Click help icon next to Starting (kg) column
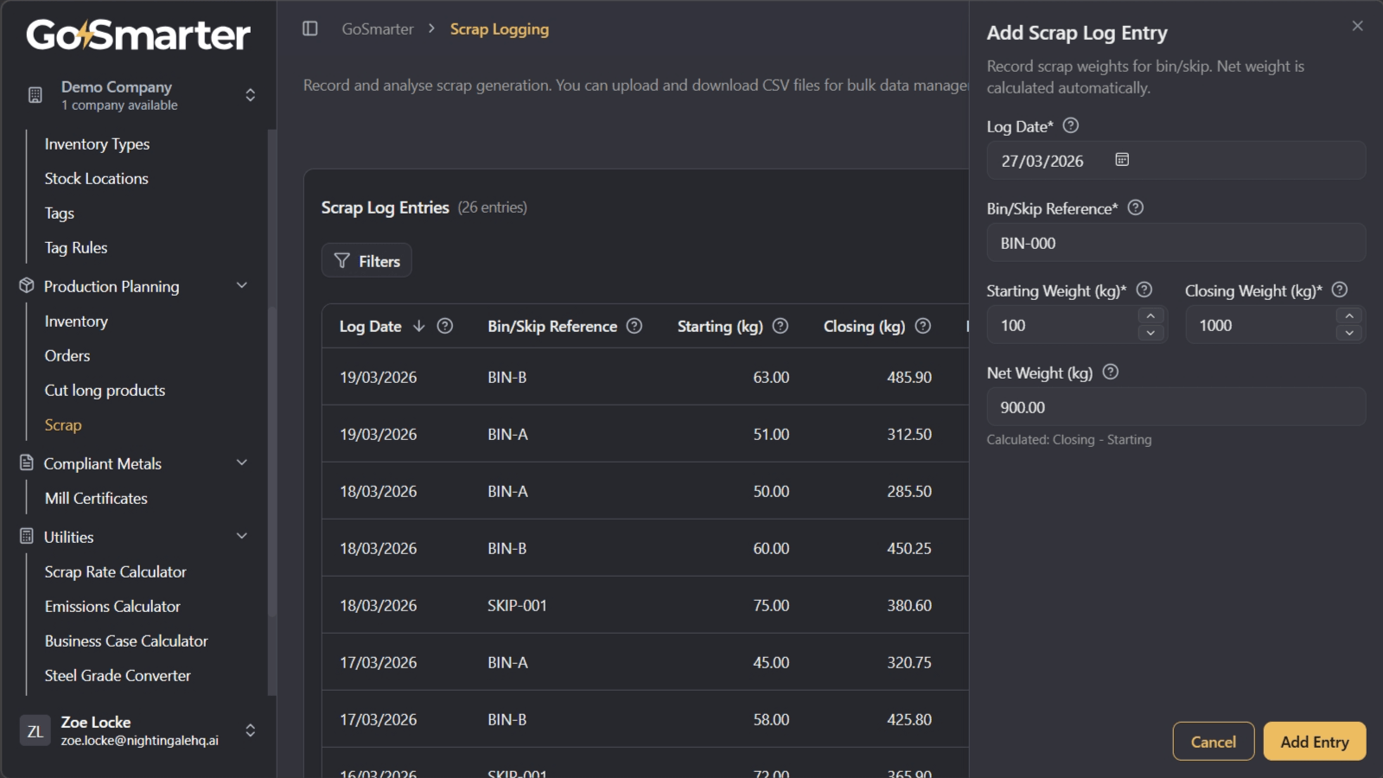The height and width of the screenshot is (778, 1383). pyautogui.click(x=781, y=326)
